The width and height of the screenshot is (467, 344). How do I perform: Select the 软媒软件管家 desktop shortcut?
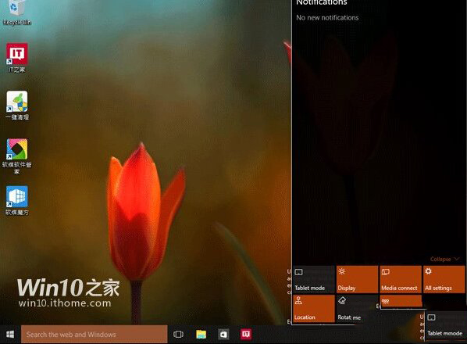pyautogui.click(x=17, y=156)
